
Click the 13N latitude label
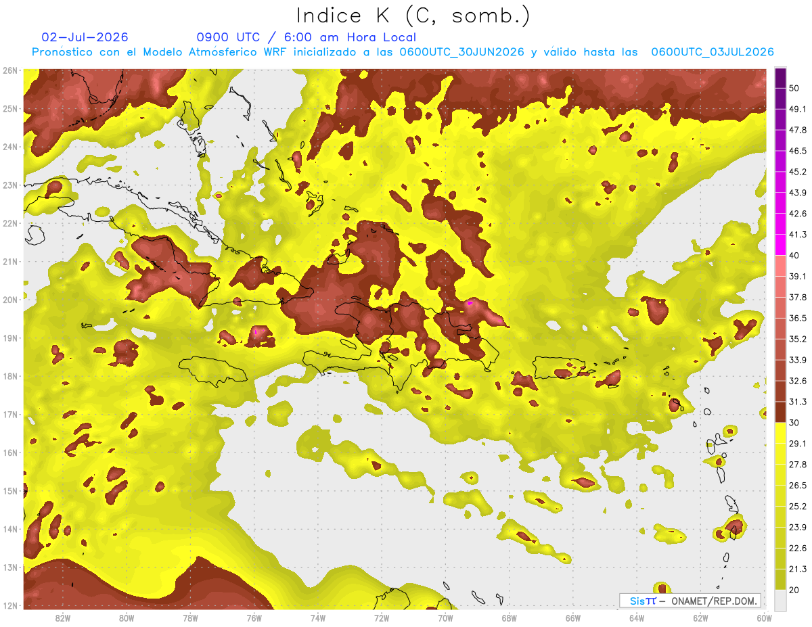pyautogui.click(x=10, y=567)
